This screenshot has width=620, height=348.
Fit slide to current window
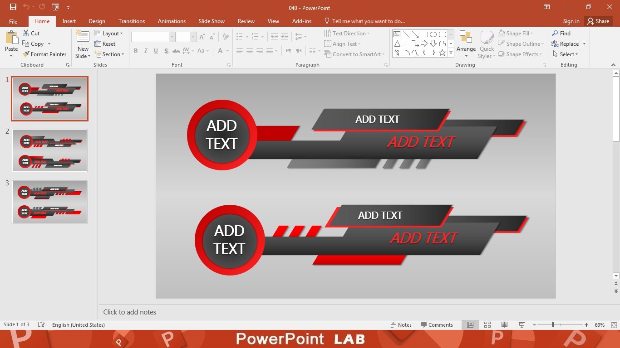614,325
